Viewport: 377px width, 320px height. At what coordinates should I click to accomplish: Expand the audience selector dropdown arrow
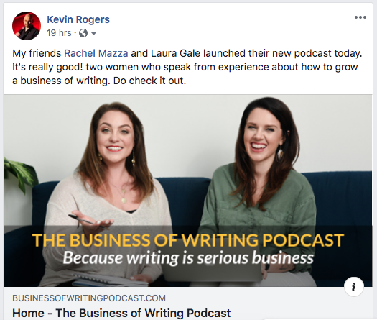pyautogui.click(x=94, y=33)
